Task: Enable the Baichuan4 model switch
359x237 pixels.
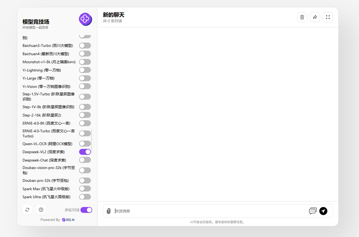Action: coord(85,54)
